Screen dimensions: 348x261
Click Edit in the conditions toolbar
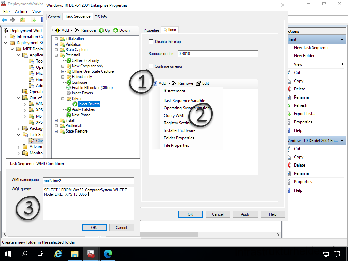point(202,83)
